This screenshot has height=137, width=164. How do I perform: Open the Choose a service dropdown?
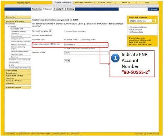142,21
